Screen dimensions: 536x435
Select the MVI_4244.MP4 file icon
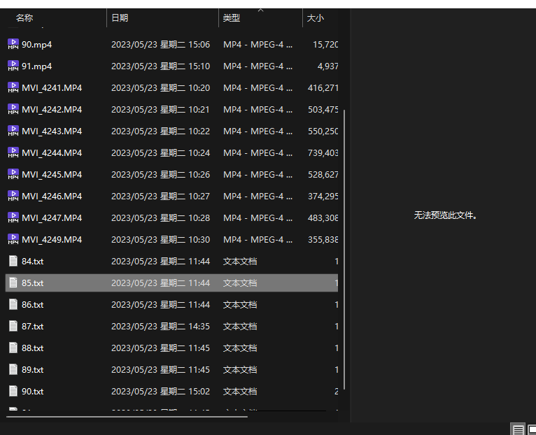pyautogui.click(x=13, y=152)
